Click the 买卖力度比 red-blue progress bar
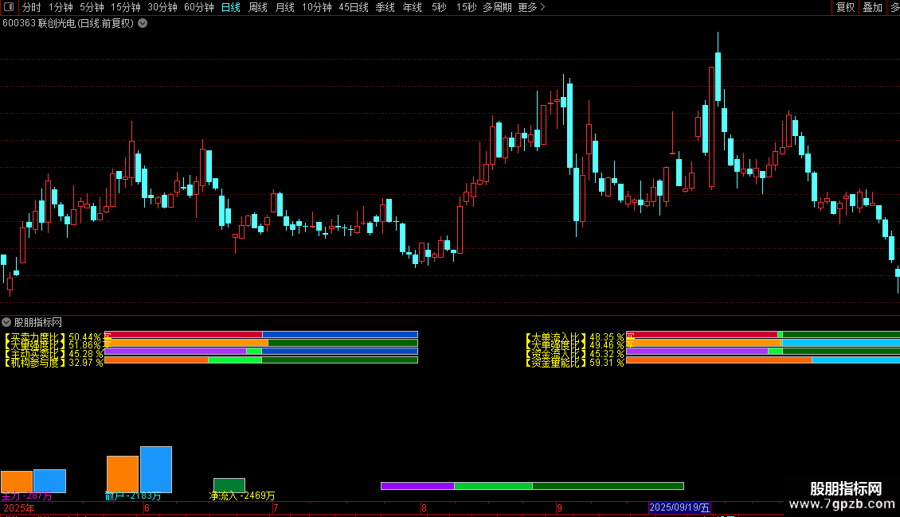 tap(261, 334)
